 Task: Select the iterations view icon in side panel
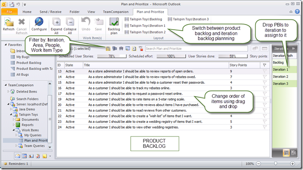(x=286, y=153)
